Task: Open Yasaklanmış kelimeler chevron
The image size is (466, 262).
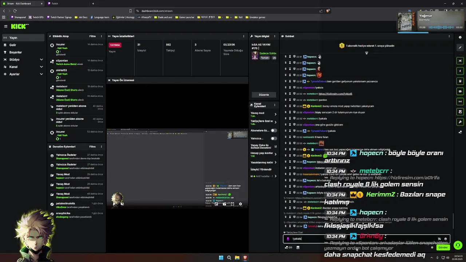Action: [275, 162]
